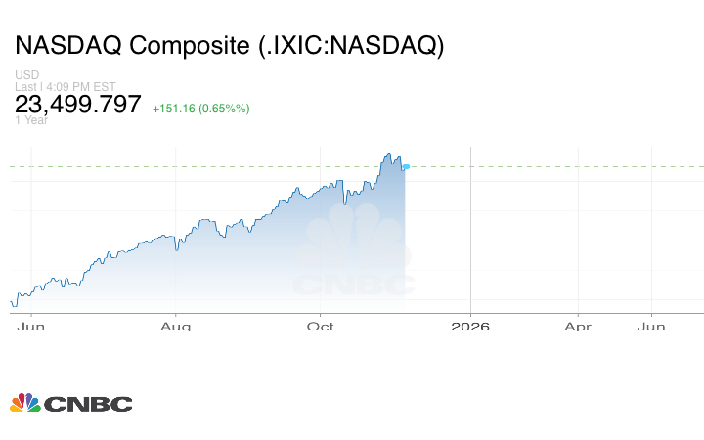Click the chart line's highest peak
The height and width of the screenshot is (440, 704).
pyautogui.click(x=388, y=154)
